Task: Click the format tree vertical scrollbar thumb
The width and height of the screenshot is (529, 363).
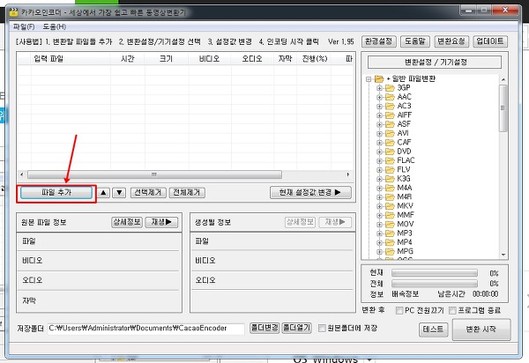Action: [x=503, y=107]
